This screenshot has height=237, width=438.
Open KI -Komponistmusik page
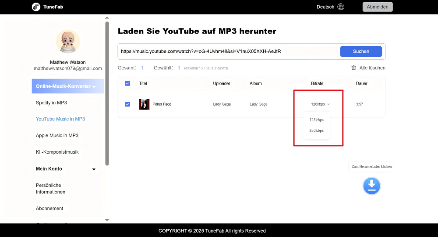coord(57,152)
